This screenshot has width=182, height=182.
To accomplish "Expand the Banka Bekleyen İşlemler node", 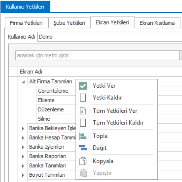I will click(23, 128).
